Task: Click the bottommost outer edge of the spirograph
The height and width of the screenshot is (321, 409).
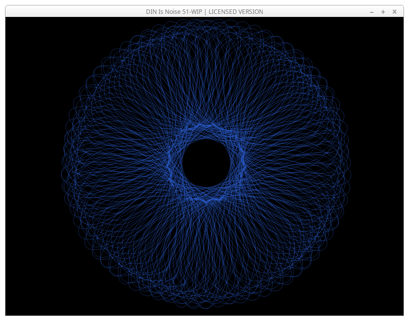Action: (206, 308)
